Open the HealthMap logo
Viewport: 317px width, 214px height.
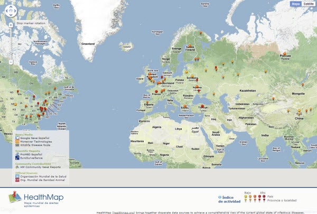point(36,198)
